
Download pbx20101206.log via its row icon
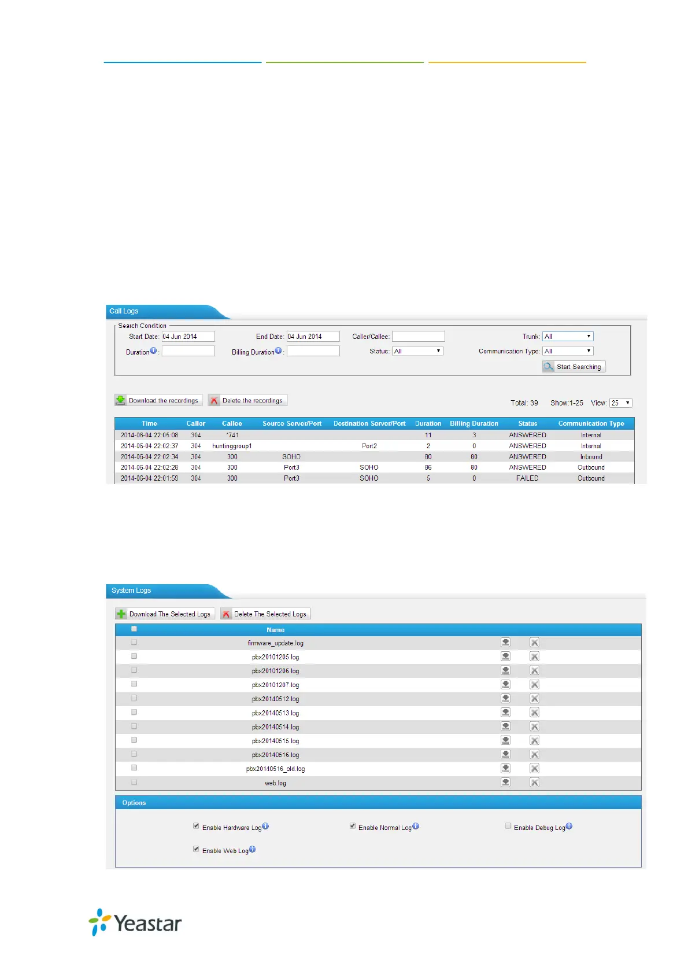point(505,670)
